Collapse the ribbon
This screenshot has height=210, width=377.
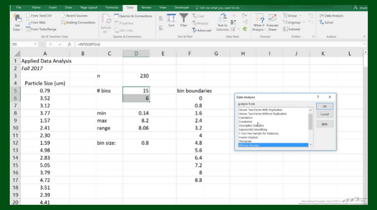click(x=364, y=37)
